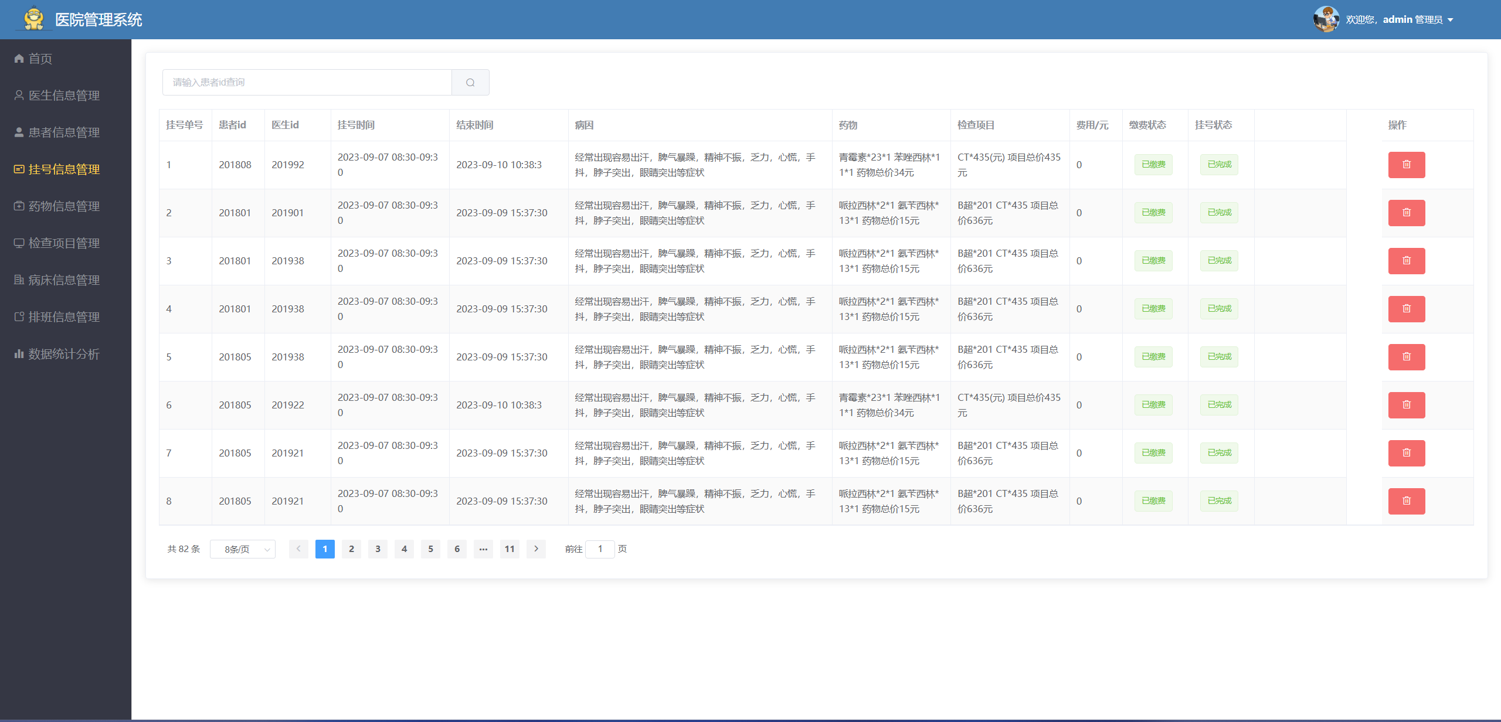Focus the patient id search field
This screenshot has width=1501, height=722.
307,83
